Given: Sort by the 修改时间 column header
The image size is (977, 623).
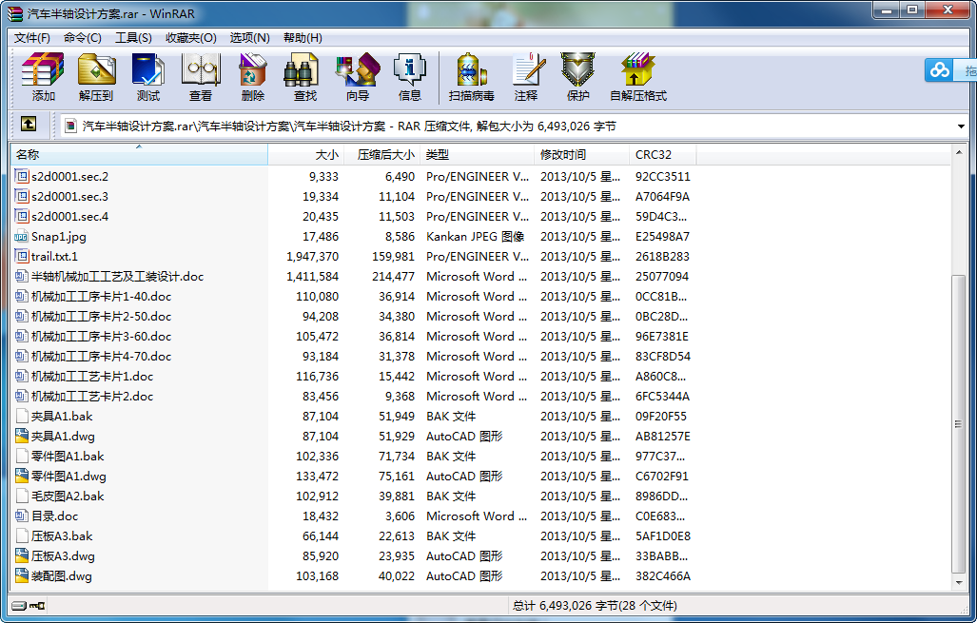Looking at the screenshot, I should click(x=581, y=154).
